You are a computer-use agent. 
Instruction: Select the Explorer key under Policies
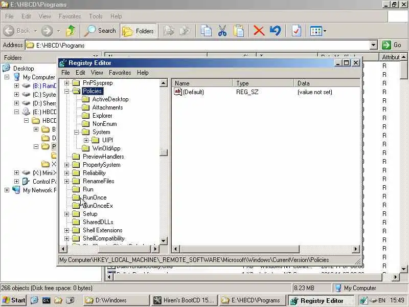(x=102, y=116)
